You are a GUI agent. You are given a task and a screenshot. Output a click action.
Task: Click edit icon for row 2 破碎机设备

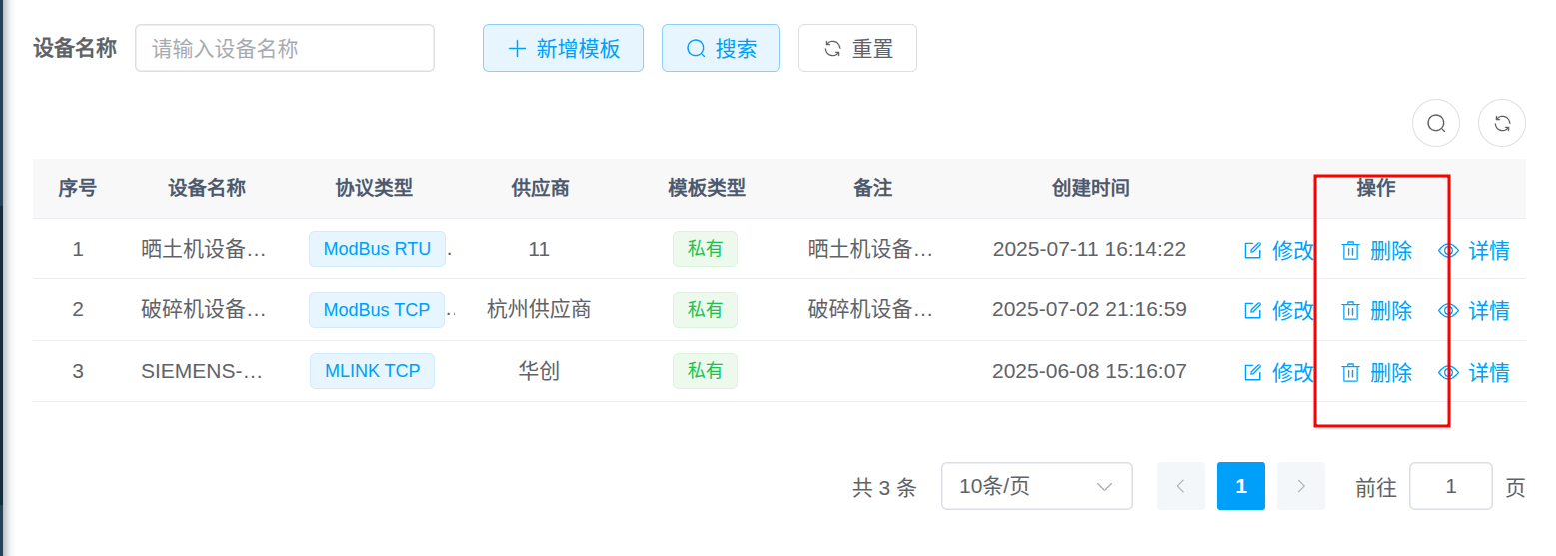pyautogui.click(x=1253, y=311)
